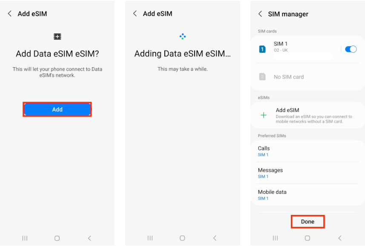Tap the green plus icon for Add eSIM

pos(264,115)
